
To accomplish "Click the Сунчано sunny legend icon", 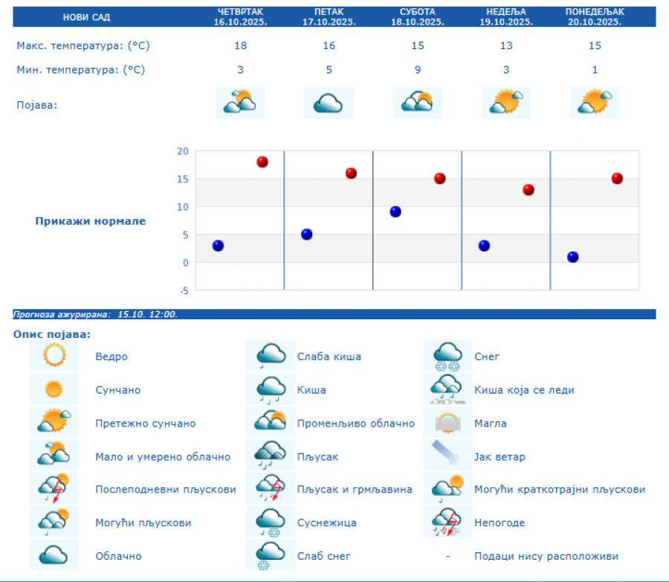I will tap(54, 389).
